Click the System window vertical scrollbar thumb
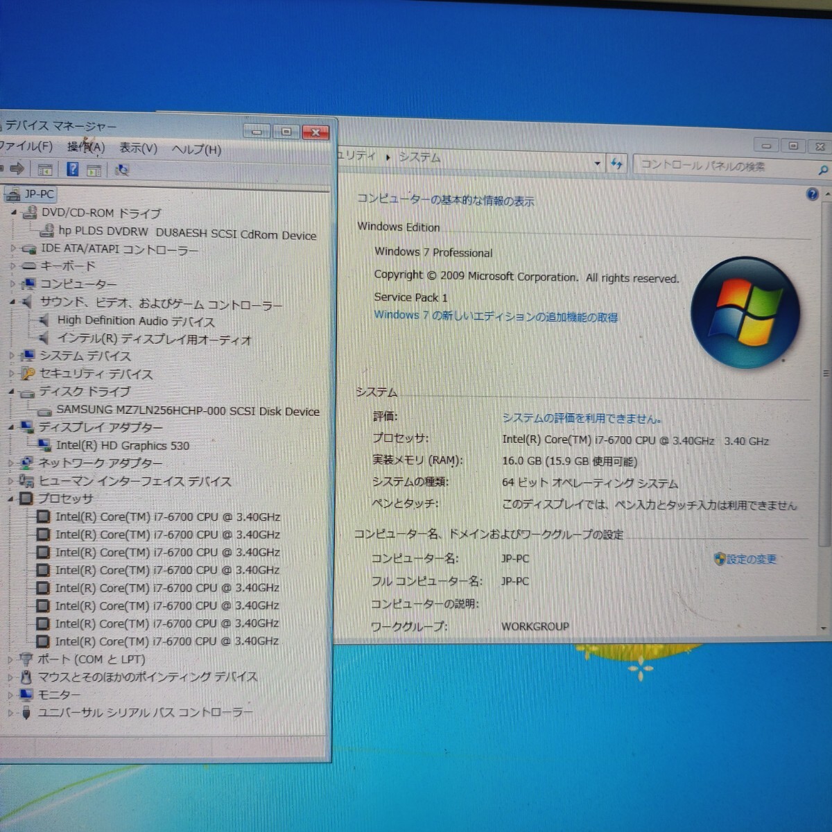The width and height of the screenshot is (832, 832). tap(825, 373)
